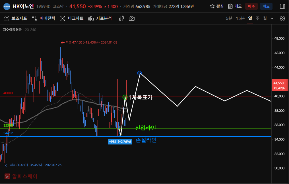Select the 일 daily timeframe

coord(250,18)
